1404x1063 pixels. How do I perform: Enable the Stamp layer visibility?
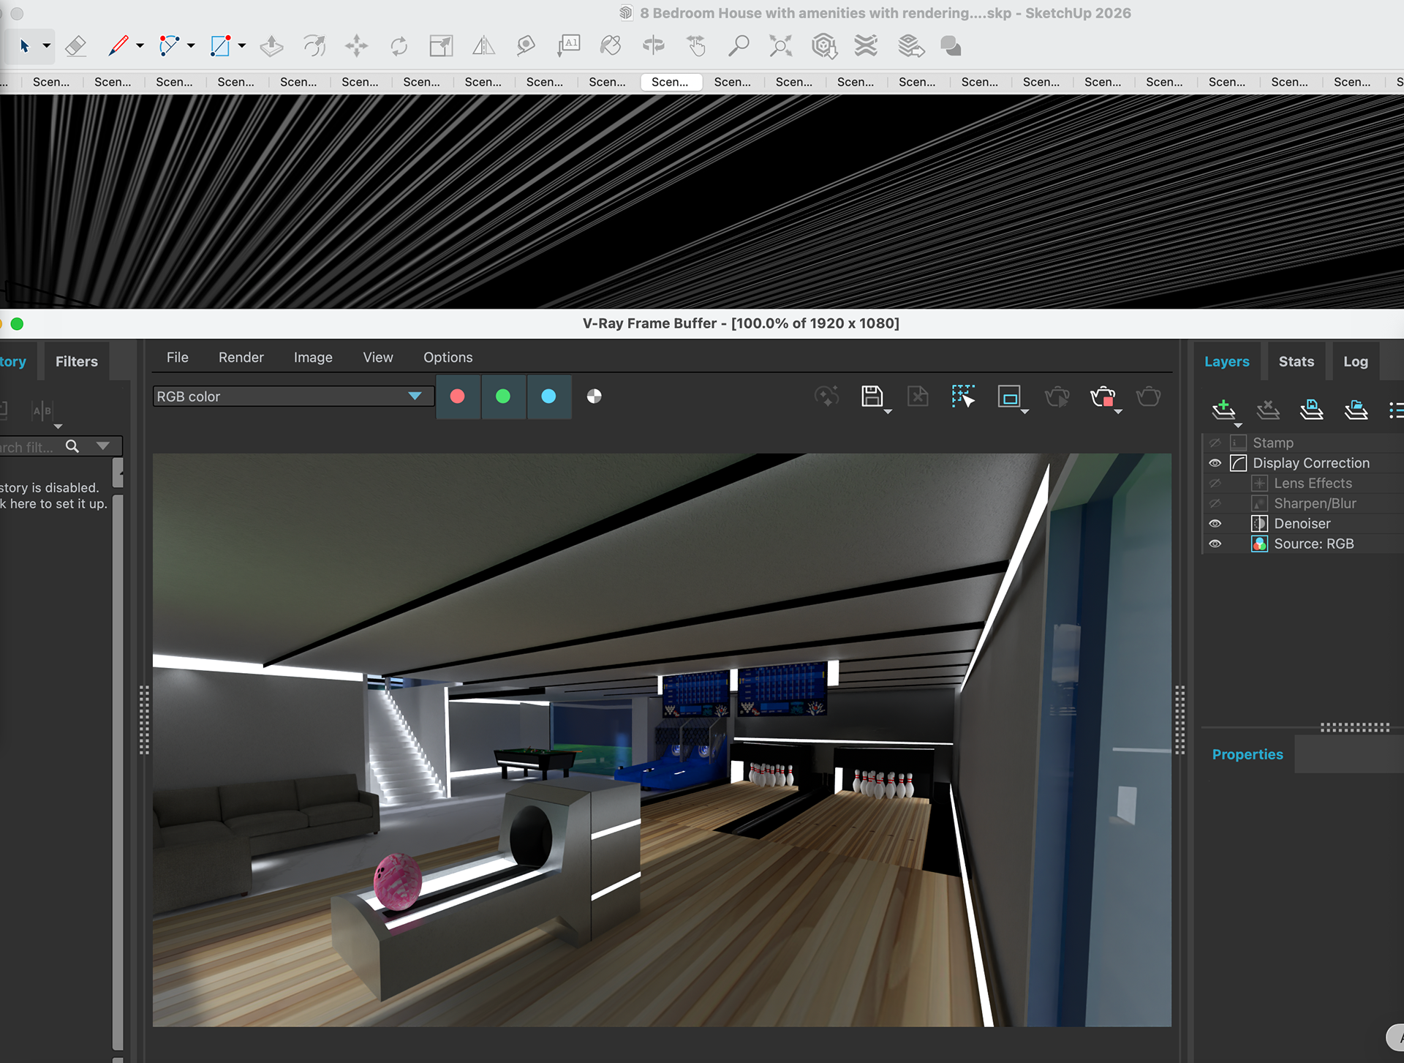coord(1215,443)
